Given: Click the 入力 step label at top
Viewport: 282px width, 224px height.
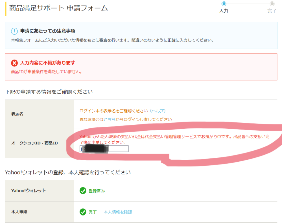Looking at the screenshot, I should pyautogui.click(x=224, y=11).
